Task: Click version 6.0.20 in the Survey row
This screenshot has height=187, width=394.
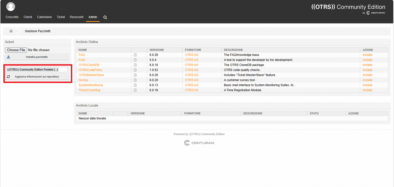Action: click(x=154, y=80)
